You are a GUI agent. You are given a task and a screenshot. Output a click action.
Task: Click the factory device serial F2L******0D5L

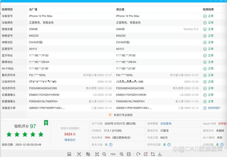(37, 75)
